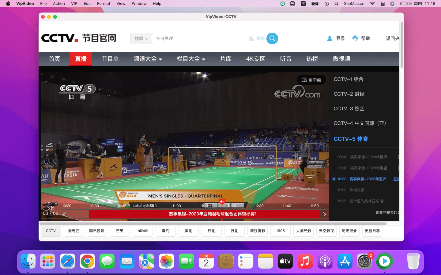The width and height of the screenshot is (441, 275).
Task: Open the 视频 search type dropdown
Action: click(141, 38)
